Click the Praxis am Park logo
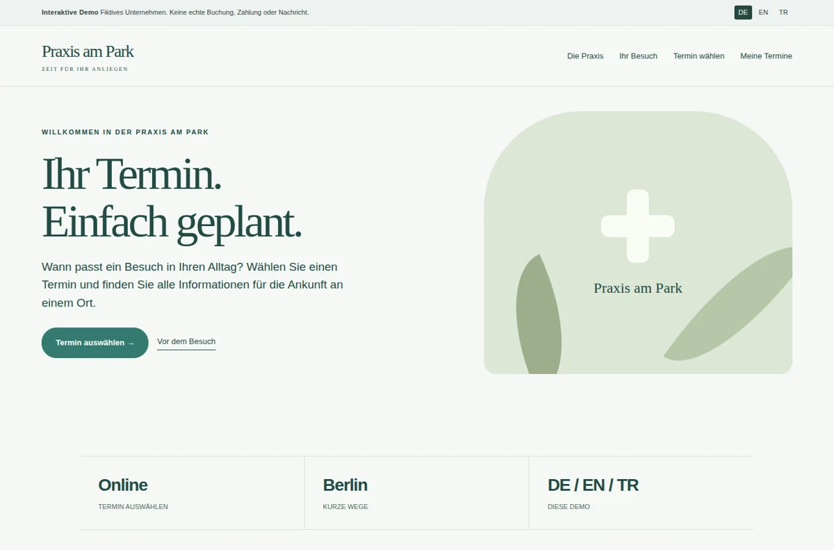The height and width of the screenshot is (550, 834). pos(88,51)
